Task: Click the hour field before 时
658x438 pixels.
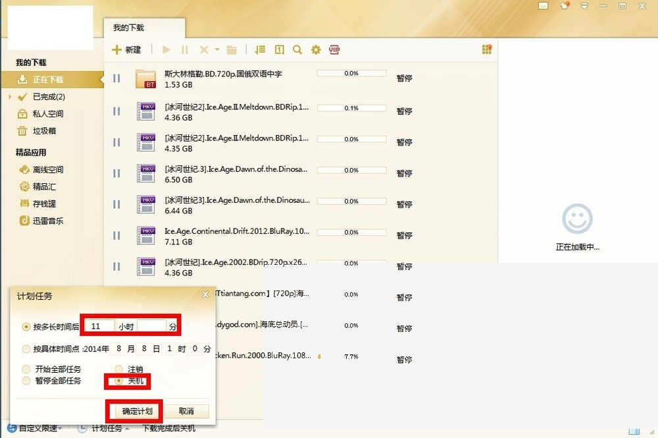Action: click(169, 348)
